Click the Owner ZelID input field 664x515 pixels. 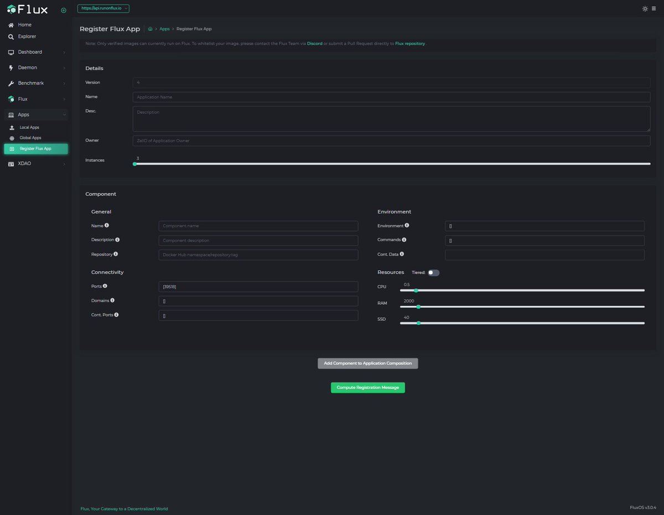pyautogui.click(x=391, y=141)
